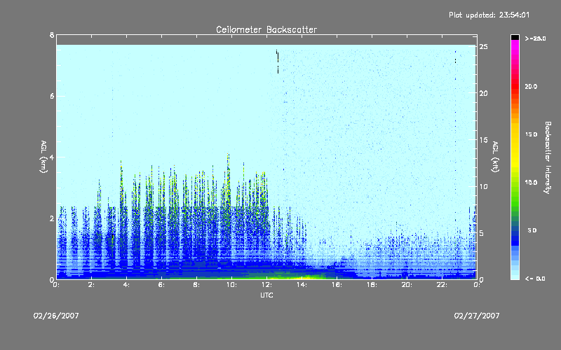Viewport: 561px width, 350px height.
Task: Click the '2' tick on the km axis
Action: [x=52, y=218]
